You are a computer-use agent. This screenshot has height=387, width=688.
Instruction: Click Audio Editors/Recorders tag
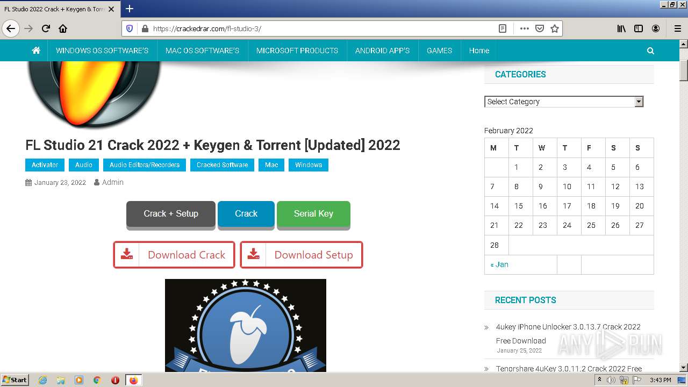click(145, 165)
